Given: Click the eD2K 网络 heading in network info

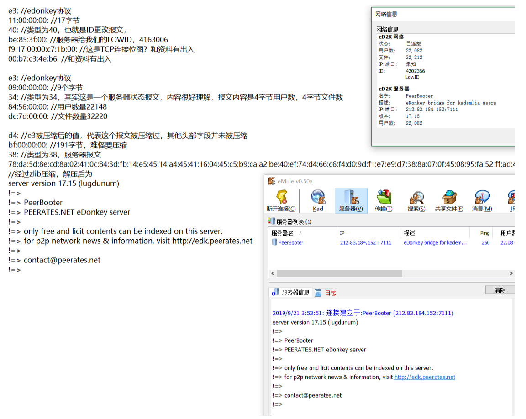Looking at the screenshot, I should (x=391, y=37).
